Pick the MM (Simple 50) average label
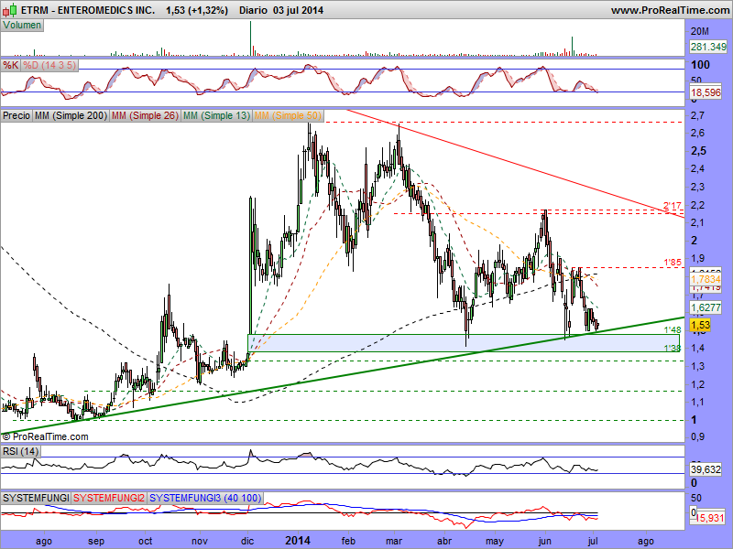This screenshot has width=733, height=549. 288,115
